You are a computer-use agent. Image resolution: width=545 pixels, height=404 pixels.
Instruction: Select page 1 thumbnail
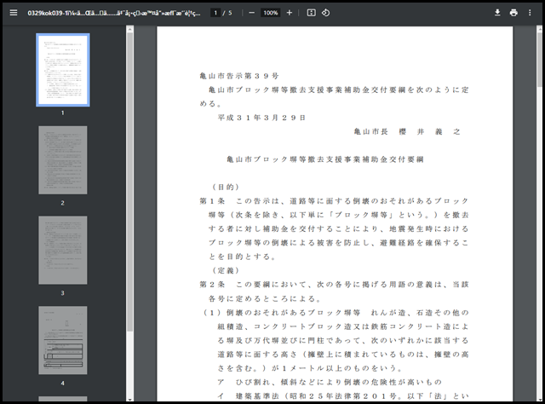click(x=62, y=69)
